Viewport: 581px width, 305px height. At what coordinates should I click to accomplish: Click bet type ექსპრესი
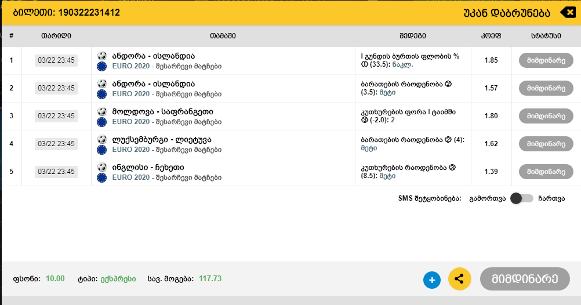coord(118,279)
